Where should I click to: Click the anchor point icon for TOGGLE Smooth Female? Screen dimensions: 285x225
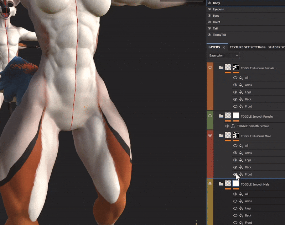233,126
